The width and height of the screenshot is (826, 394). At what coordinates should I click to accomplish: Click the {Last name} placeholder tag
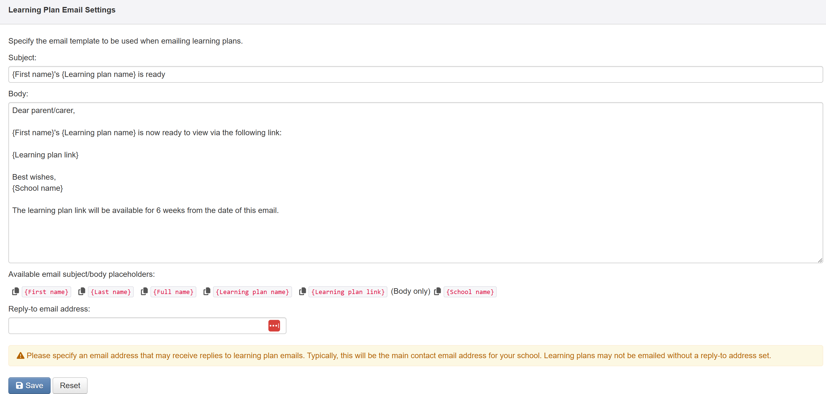111,292
